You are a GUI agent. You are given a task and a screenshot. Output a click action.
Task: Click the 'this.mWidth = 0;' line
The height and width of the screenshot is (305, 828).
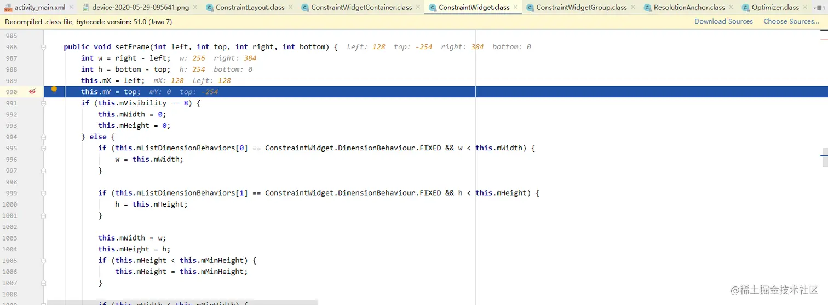132,114
